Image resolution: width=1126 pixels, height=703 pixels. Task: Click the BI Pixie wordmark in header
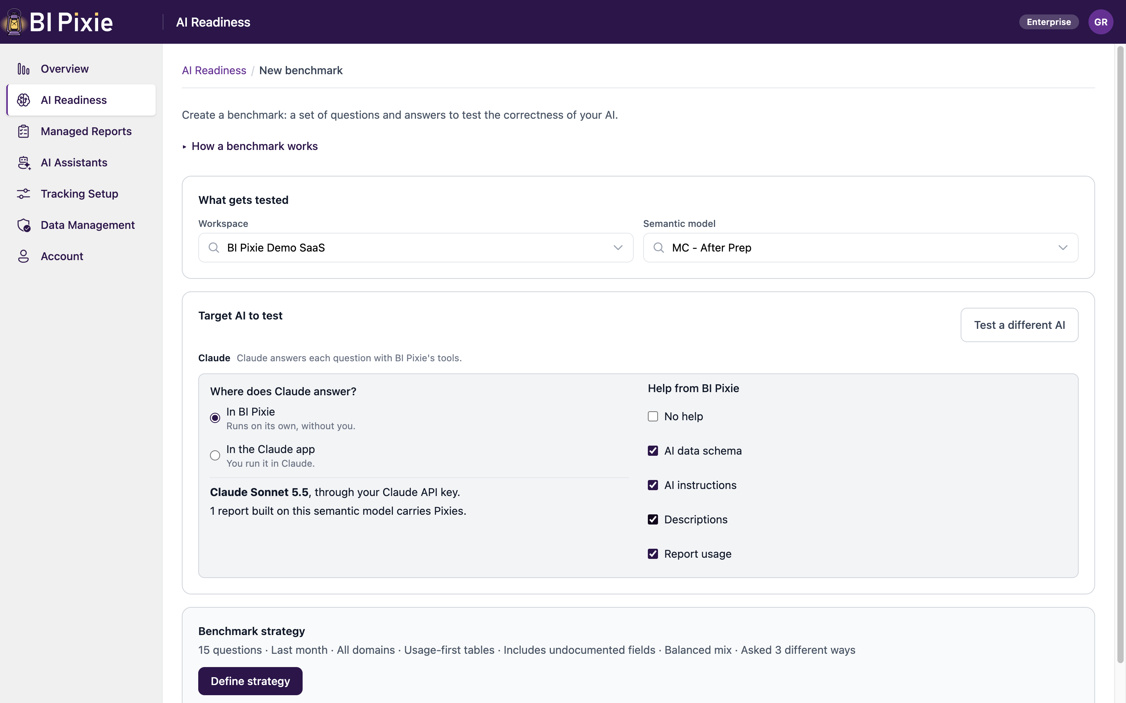click(x=71, y=22)
